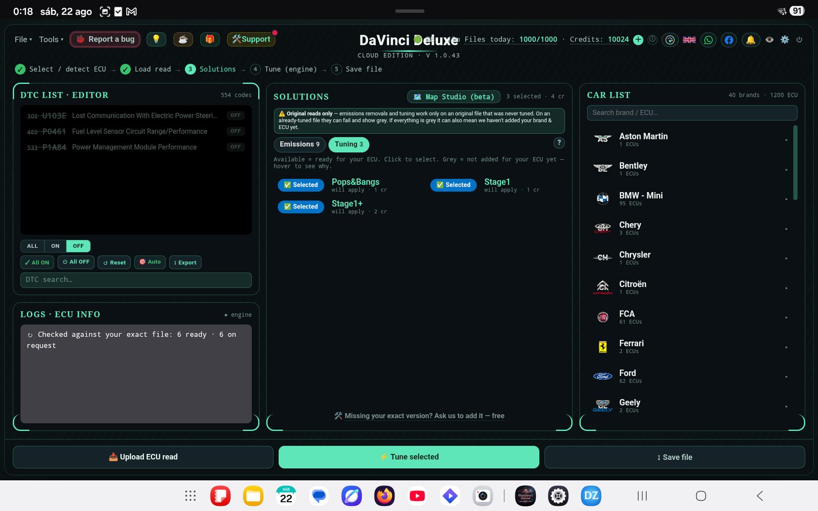Click the car list scrollbar

tap(796, 162)
